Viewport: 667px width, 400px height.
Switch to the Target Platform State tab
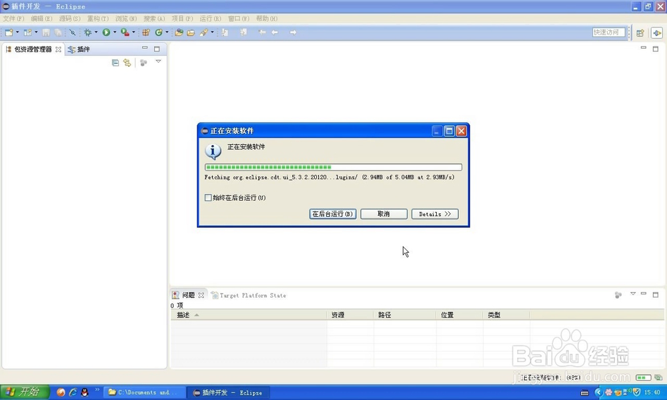coord(248,295)
